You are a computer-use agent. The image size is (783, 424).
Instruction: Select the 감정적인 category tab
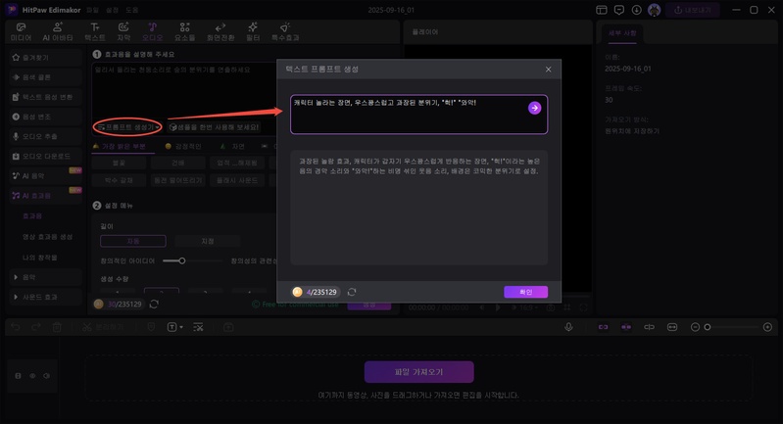pos(183,146)
